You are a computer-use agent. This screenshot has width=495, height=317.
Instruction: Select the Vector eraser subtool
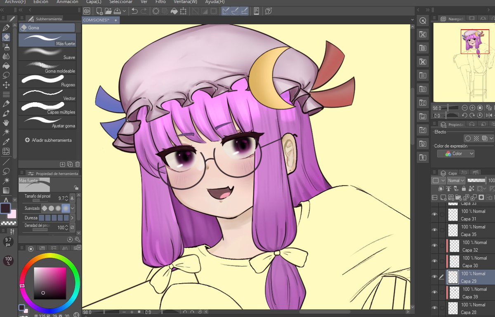47,95
